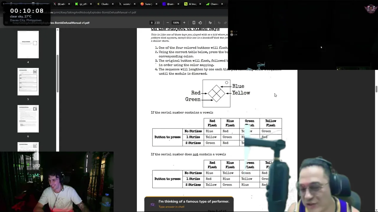Click '2 Strikes' row in vowel table
378x212 pixels.
[x=193, y=143]
